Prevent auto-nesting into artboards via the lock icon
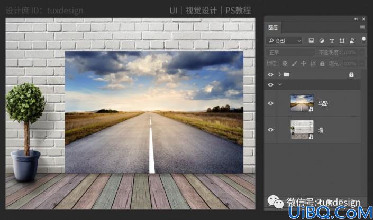373x220 pixels. tap(313, 63)
